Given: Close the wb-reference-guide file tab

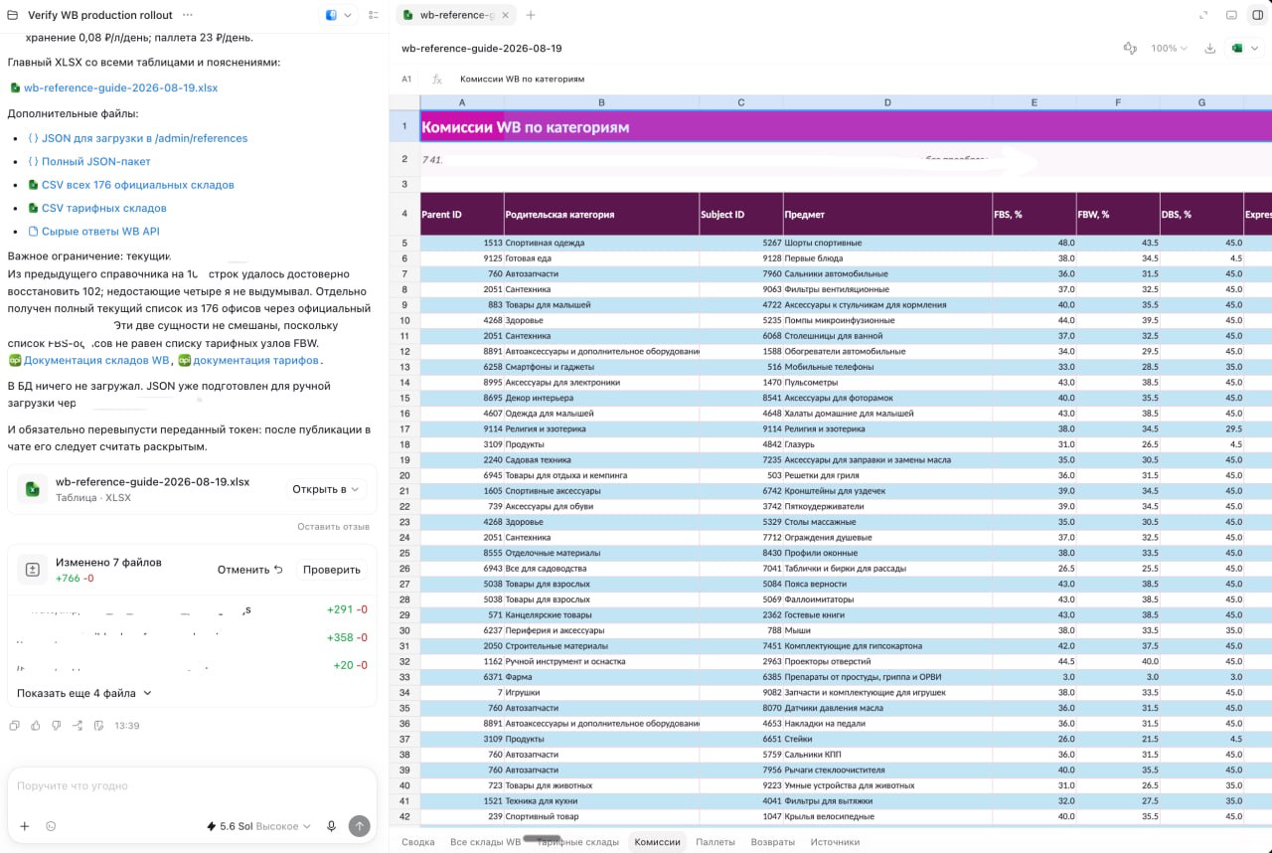Looking at the screenshot, I should 506,15.
